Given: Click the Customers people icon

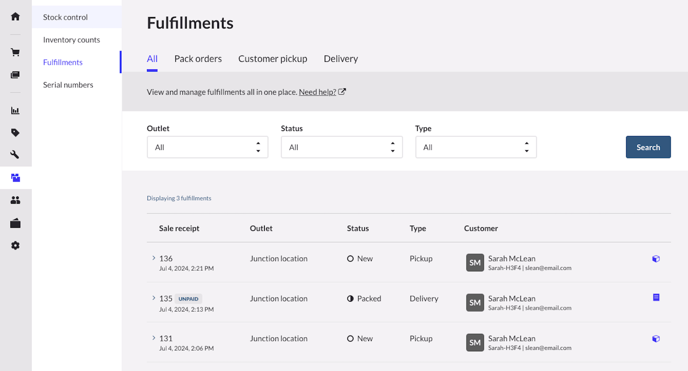Looking at the screenshot, I should pos(15,200).
